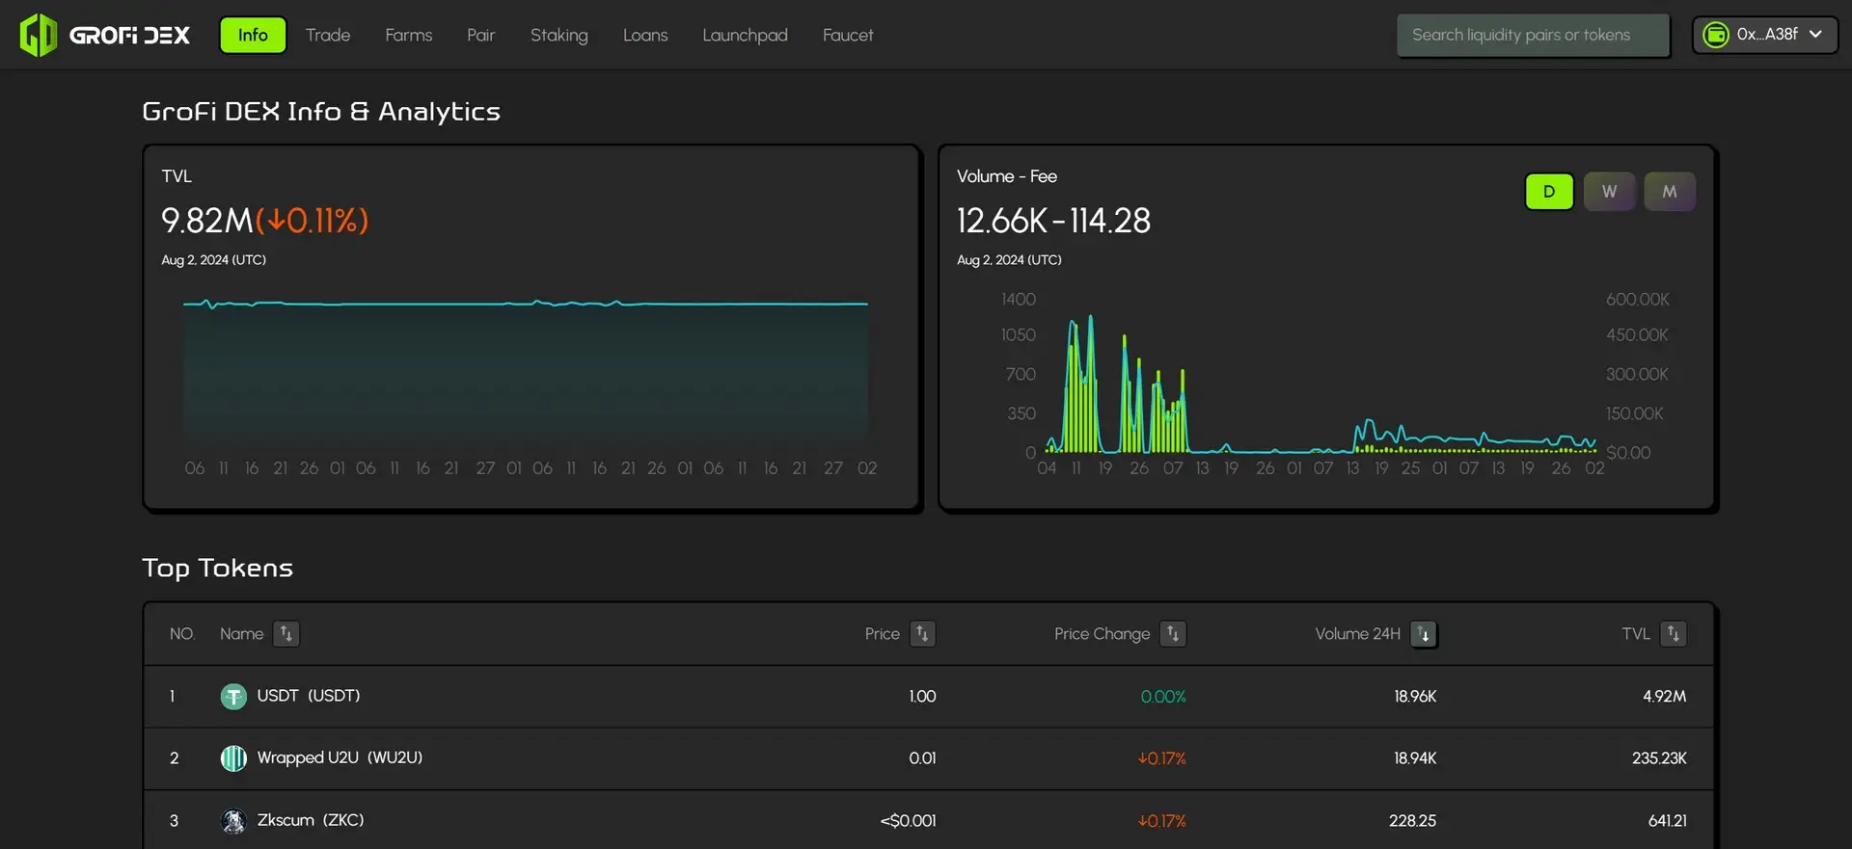Sort tokens by Name column

(x=286, y=634)
